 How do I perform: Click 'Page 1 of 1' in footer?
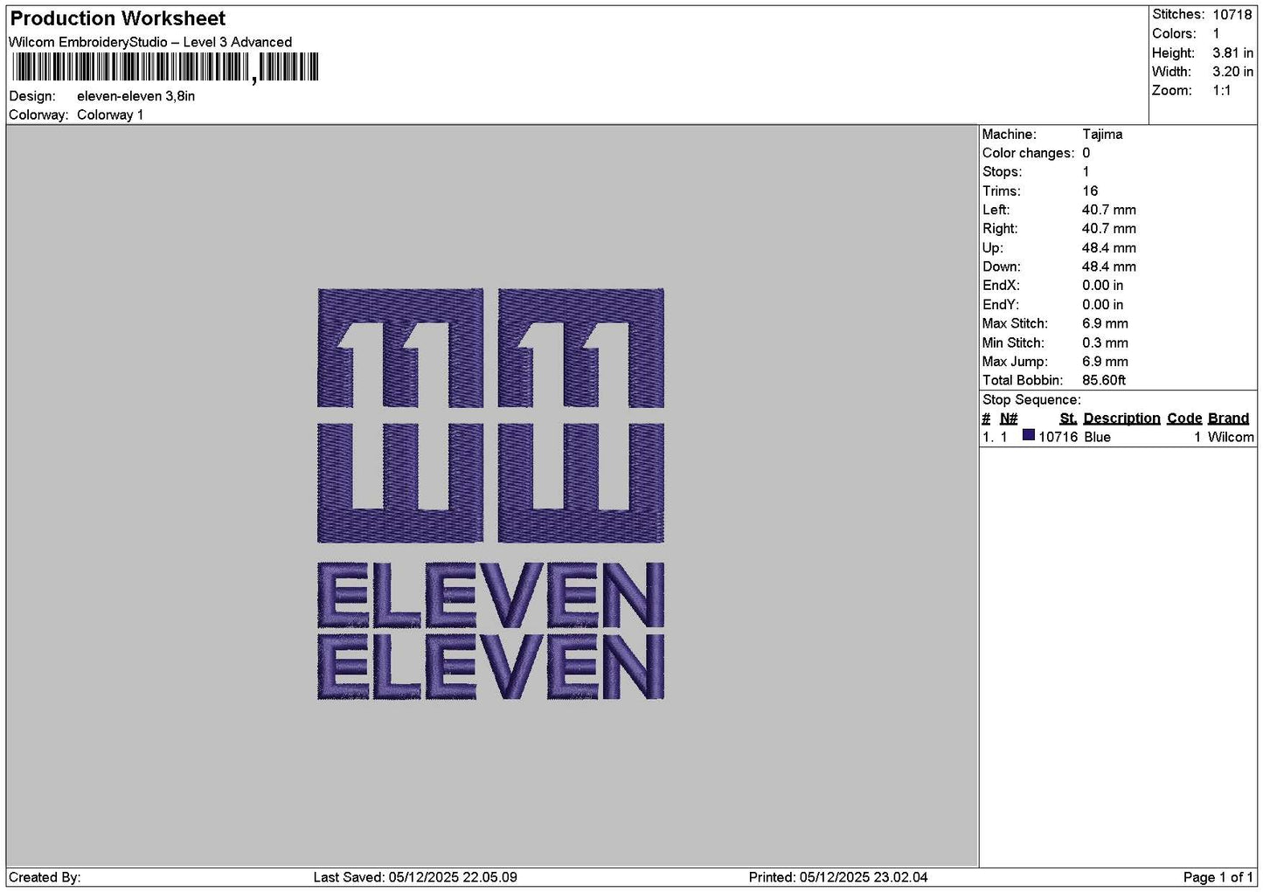1218,877
